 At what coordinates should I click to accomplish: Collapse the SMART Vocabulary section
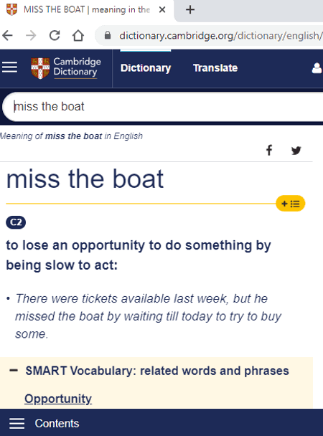pyautogui.click(x=14, y=370)
